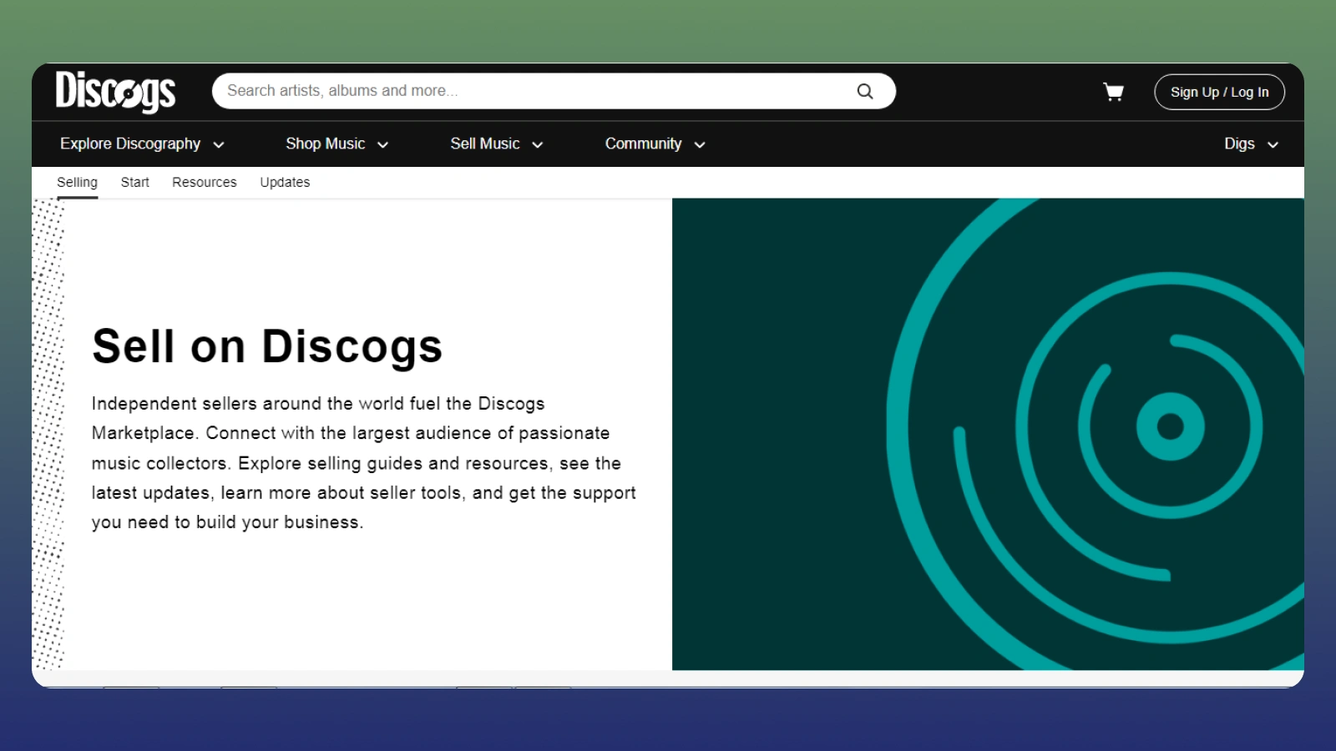Click the Discogs logo

115,92
